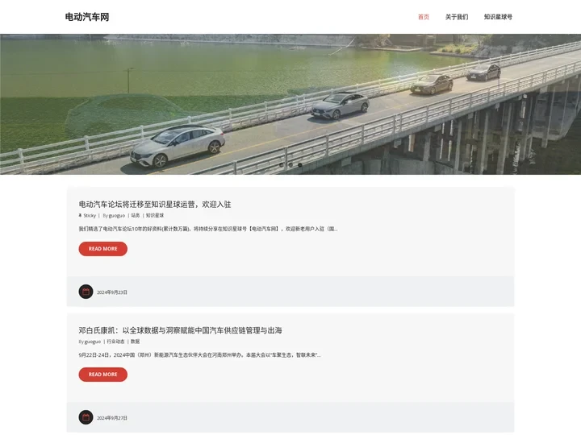Click READ MORE on the 知识星球 migration post
This screenshot has height=435, width=581.
point(103,249)
